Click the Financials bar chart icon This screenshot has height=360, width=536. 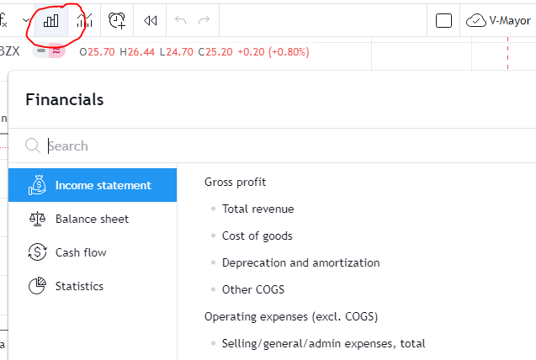(51, 20)
